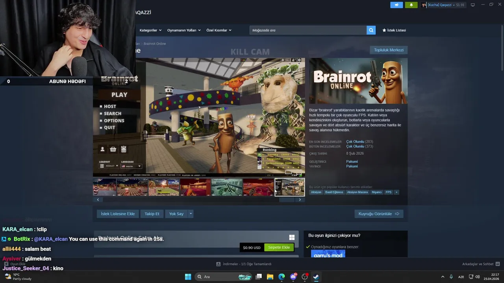Click publisher Pakumi link
504x283 pixels.
pos(352,166)
